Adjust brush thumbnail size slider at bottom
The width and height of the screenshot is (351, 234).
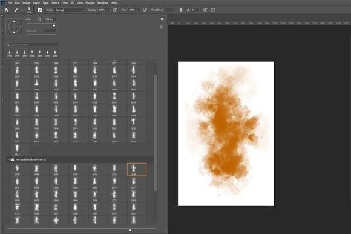click(130, 230)
